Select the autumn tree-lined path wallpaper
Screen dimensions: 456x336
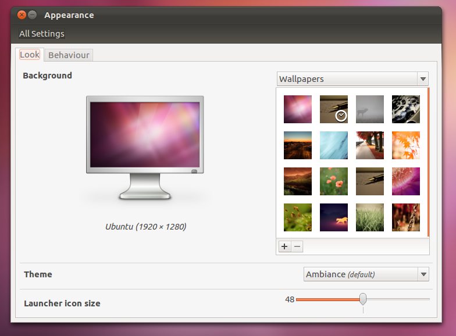(x=369, y=145)
